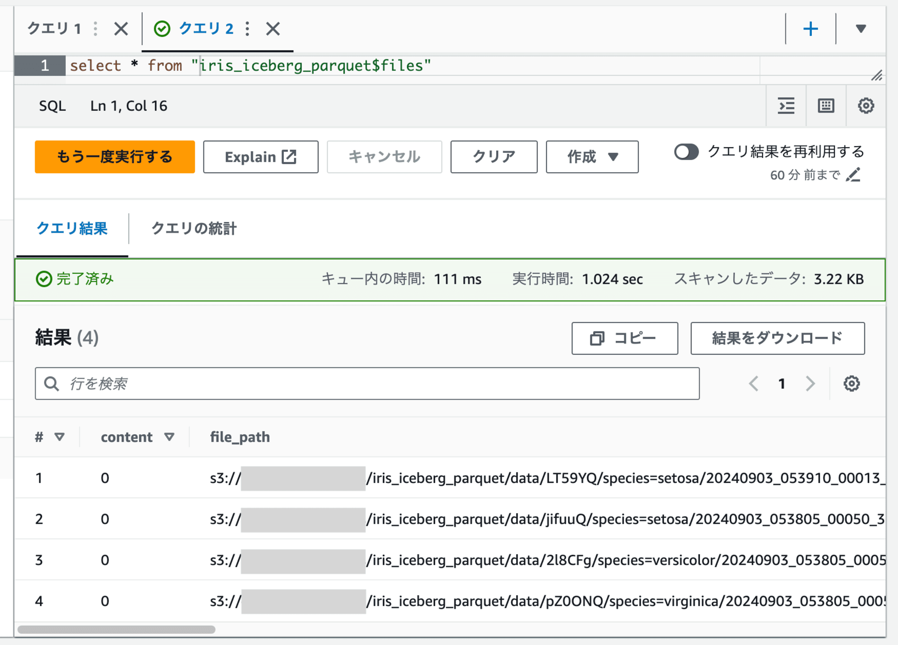
Task: Click the editor line number 1
Action: [x=44, y=66]
